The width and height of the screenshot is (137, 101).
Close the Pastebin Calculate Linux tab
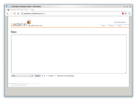(29, 10)
